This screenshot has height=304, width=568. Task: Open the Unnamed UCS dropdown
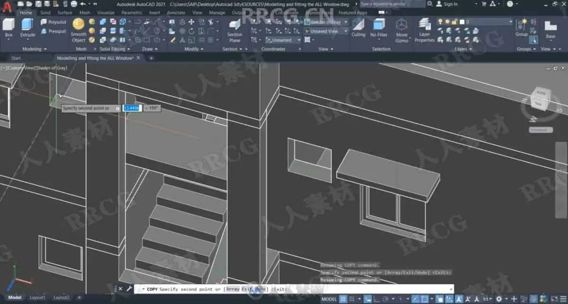point(283,40)
